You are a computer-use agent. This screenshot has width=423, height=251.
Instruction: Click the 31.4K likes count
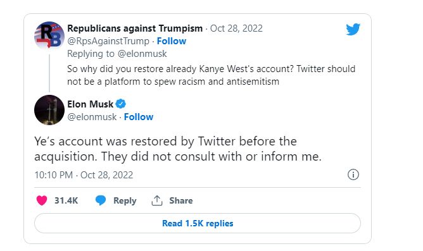(x=66, y=200)
